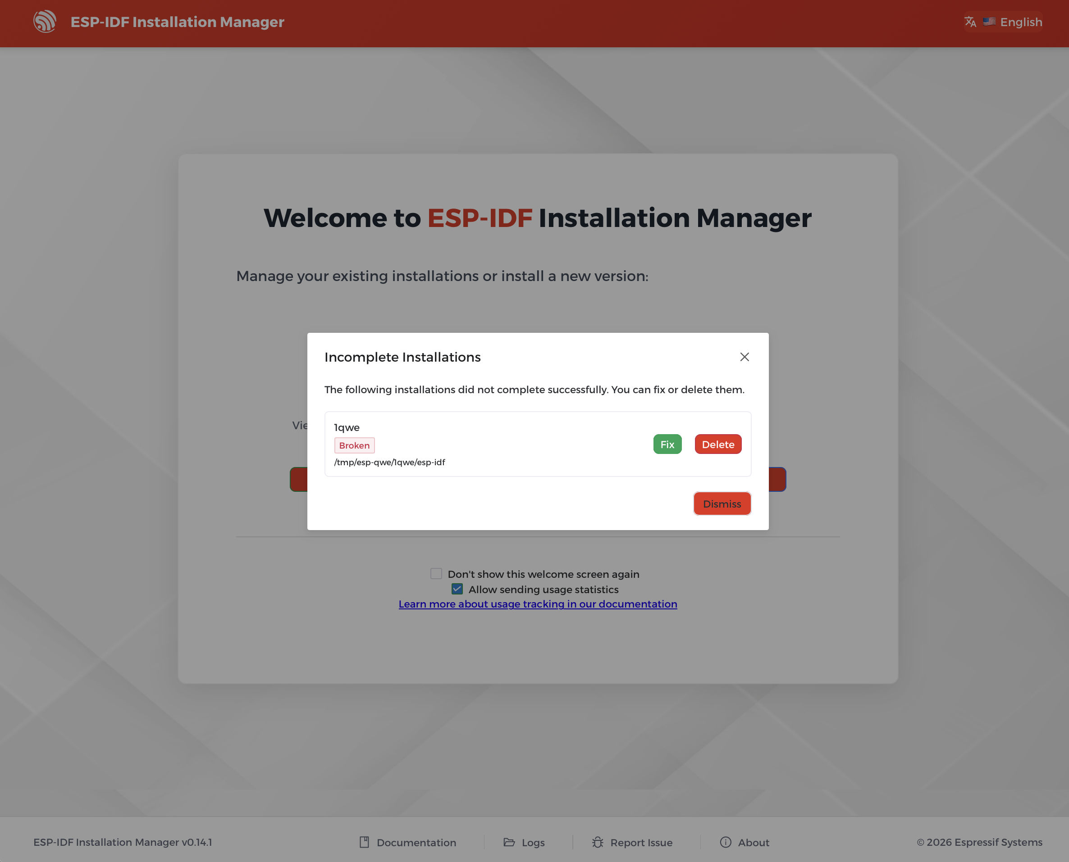The height and width of the screenshot is (862, 1069).
Task: Click the Documentation book icon
Action: point(364,843)
